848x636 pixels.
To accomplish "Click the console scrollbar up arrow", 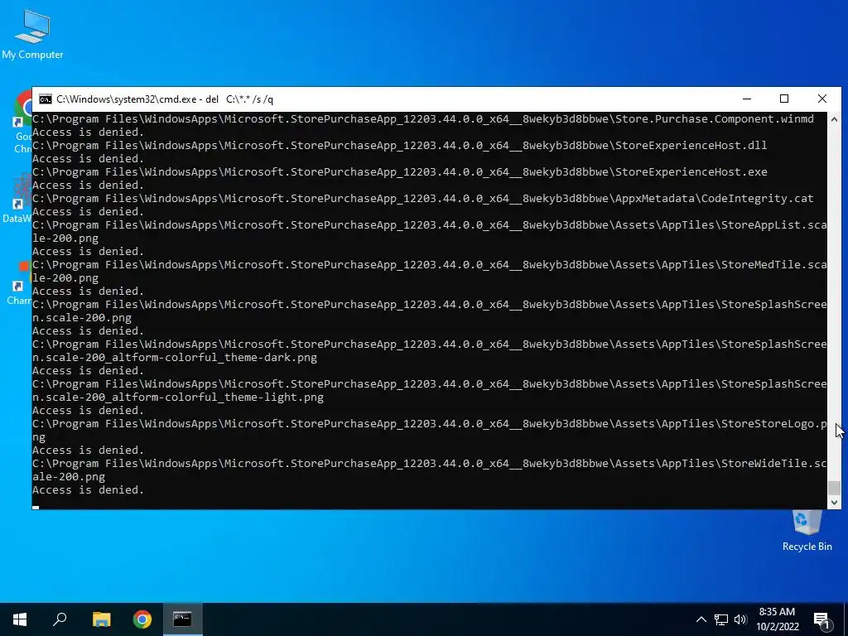I will coord(834,119).
